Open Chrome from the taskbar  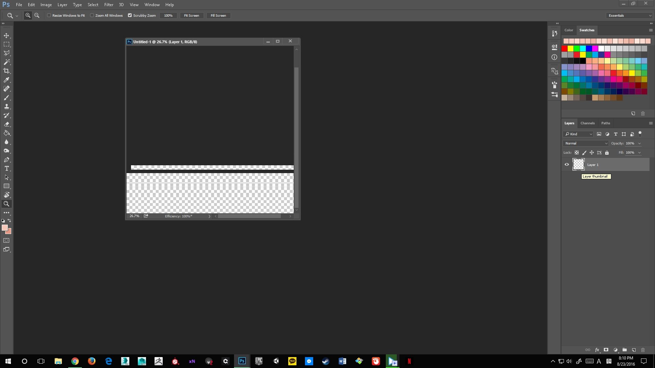[x=75, y=361]
